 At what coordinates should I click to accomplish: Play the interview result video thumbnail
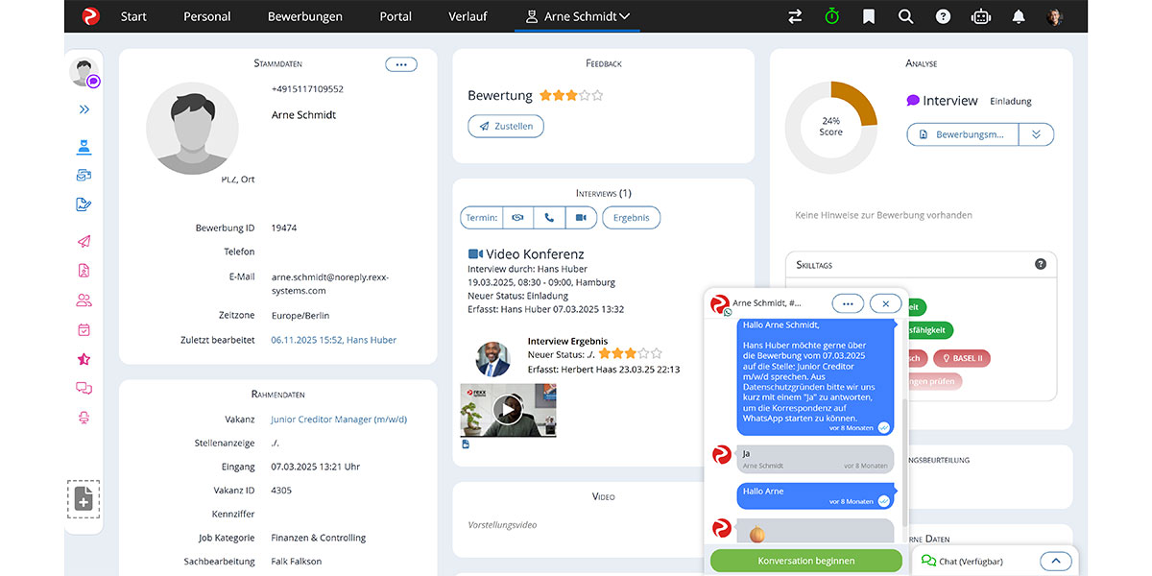point(508,409)
